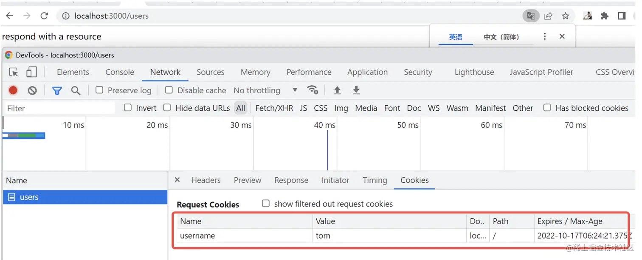
Task: Click the network Filter text field
Action: tap(59, 108)
